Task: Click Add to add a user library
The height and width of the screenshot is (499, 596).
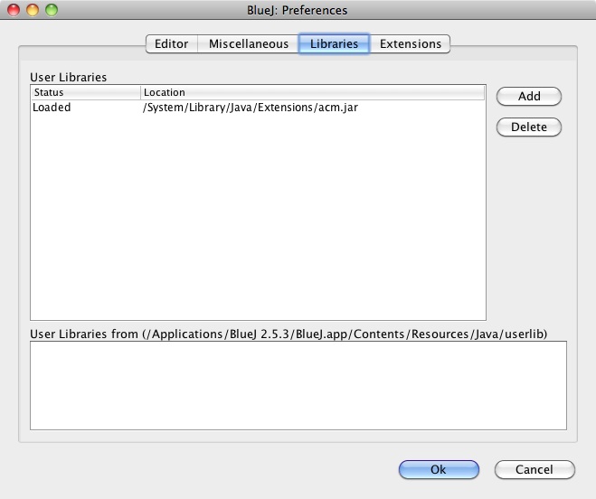Action: pos(529,96)
